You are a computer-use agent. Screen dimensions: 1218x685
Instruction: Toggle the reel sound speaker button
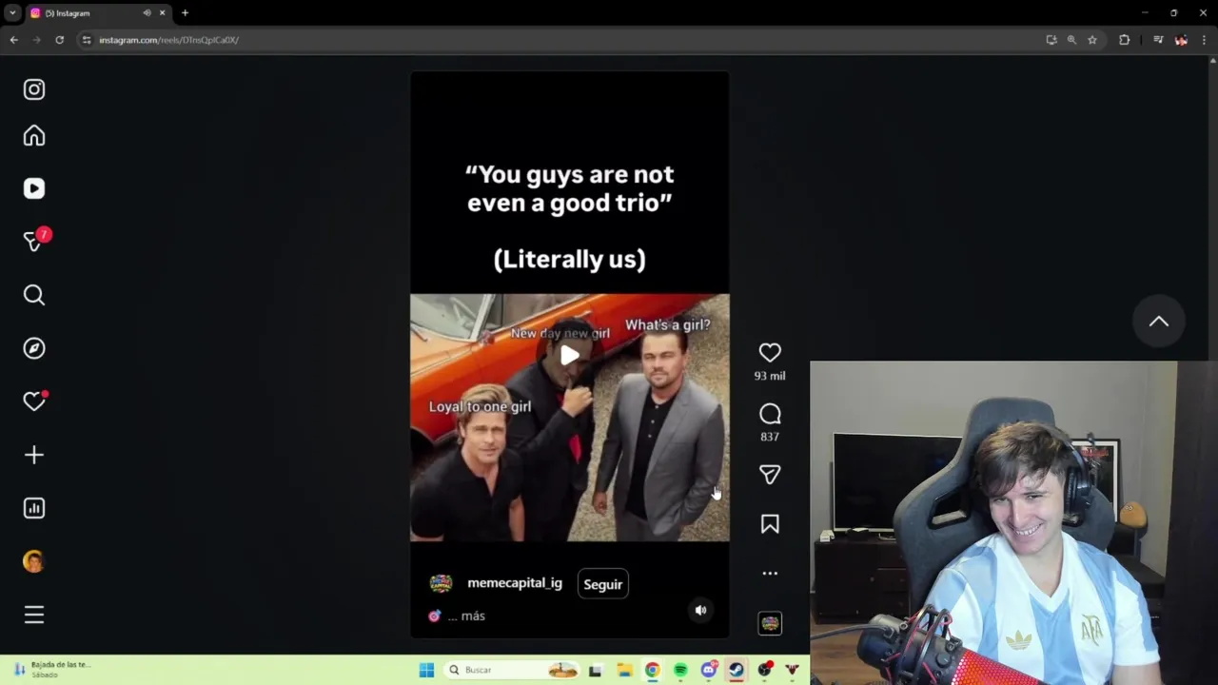(x=700, y=611)
